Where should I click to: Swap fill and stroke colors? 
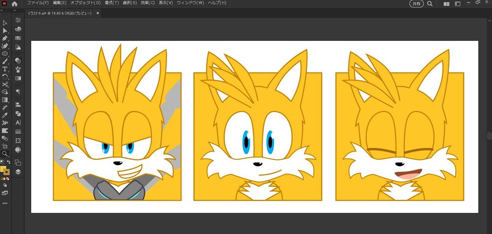pyautogui.click(x=8, y=162)
